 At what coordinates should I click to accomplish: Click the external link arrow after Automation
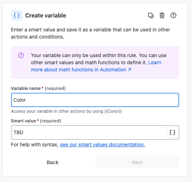click(x=130, y=70)
